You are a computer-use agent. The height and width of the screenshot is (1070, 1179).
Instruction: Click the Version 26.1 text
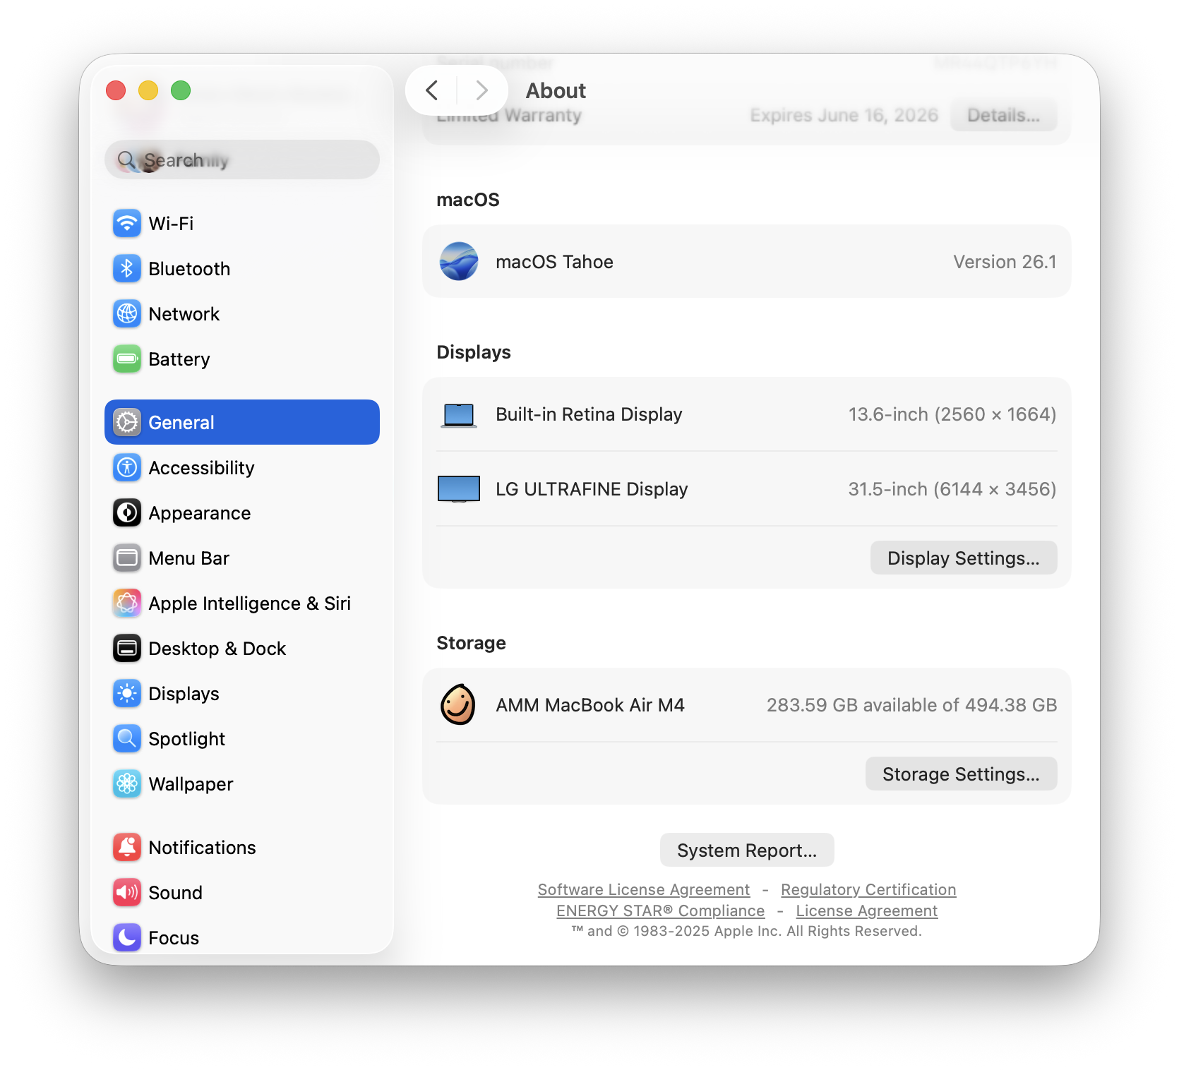[1005, 262]
